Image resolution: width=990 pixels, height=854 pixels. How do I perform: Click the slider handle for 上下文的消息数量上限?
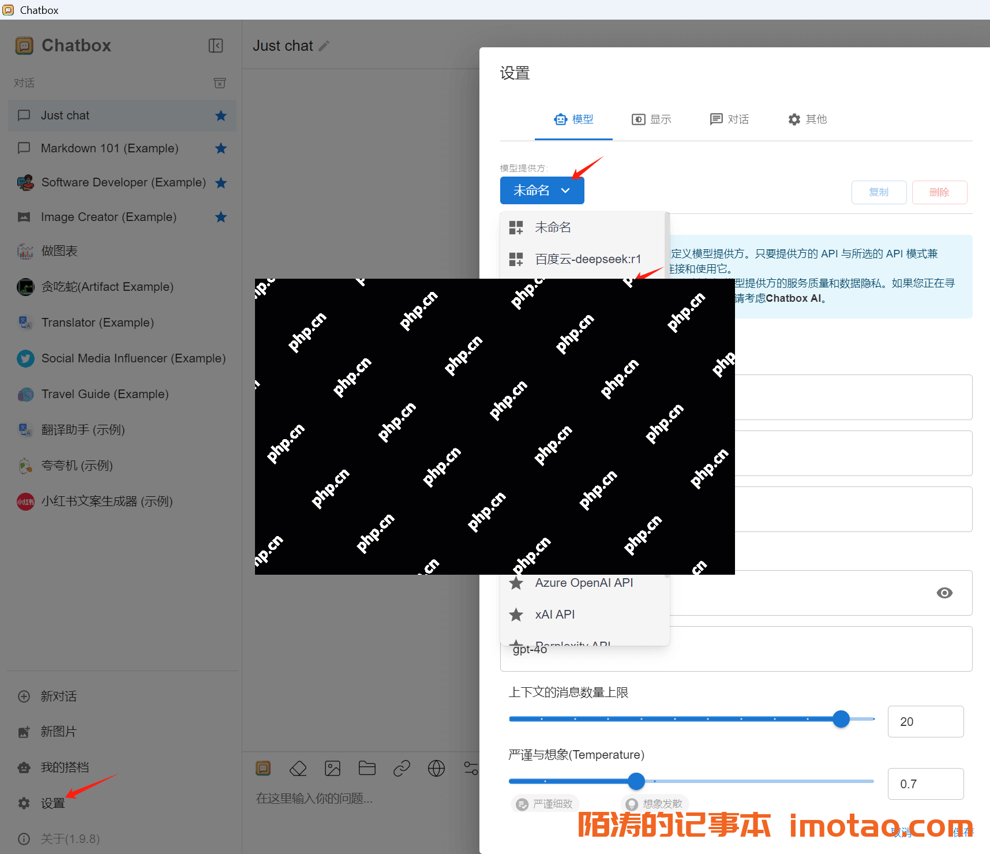coord(841,719)
